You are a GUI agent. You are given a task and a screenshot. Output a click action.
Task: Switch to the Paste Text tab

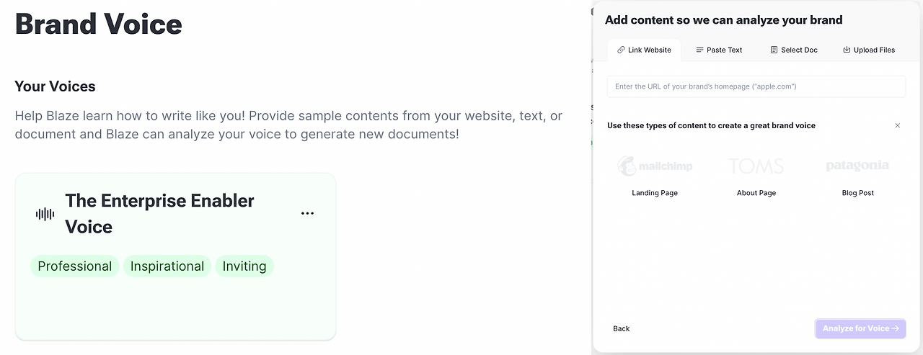coord(719,50)
